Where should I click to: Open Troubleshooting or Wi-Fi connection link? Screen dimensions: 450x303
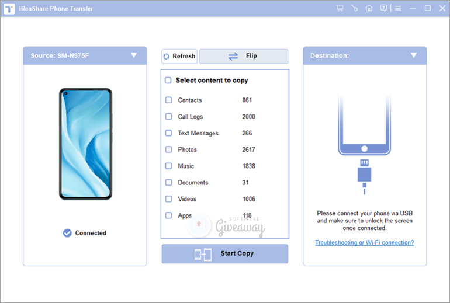tap(365, 242)
